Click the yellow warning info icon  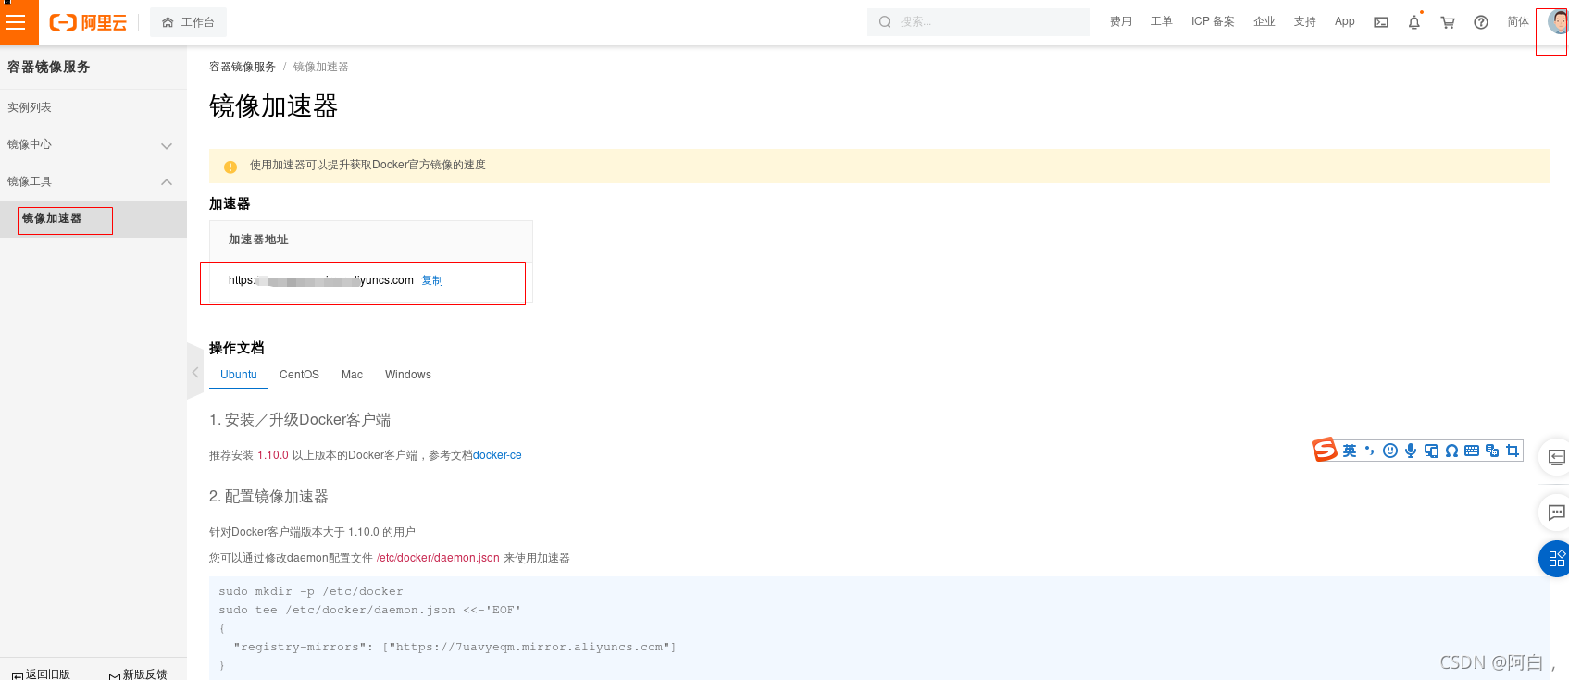pos(230,167)
